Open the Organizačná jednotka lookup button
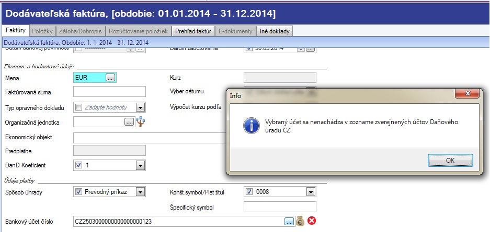Screen dimensions: 490x232 [129, 123]
